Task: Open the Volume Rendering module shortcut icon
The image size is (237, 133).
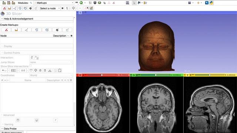Action: (95, 3)
